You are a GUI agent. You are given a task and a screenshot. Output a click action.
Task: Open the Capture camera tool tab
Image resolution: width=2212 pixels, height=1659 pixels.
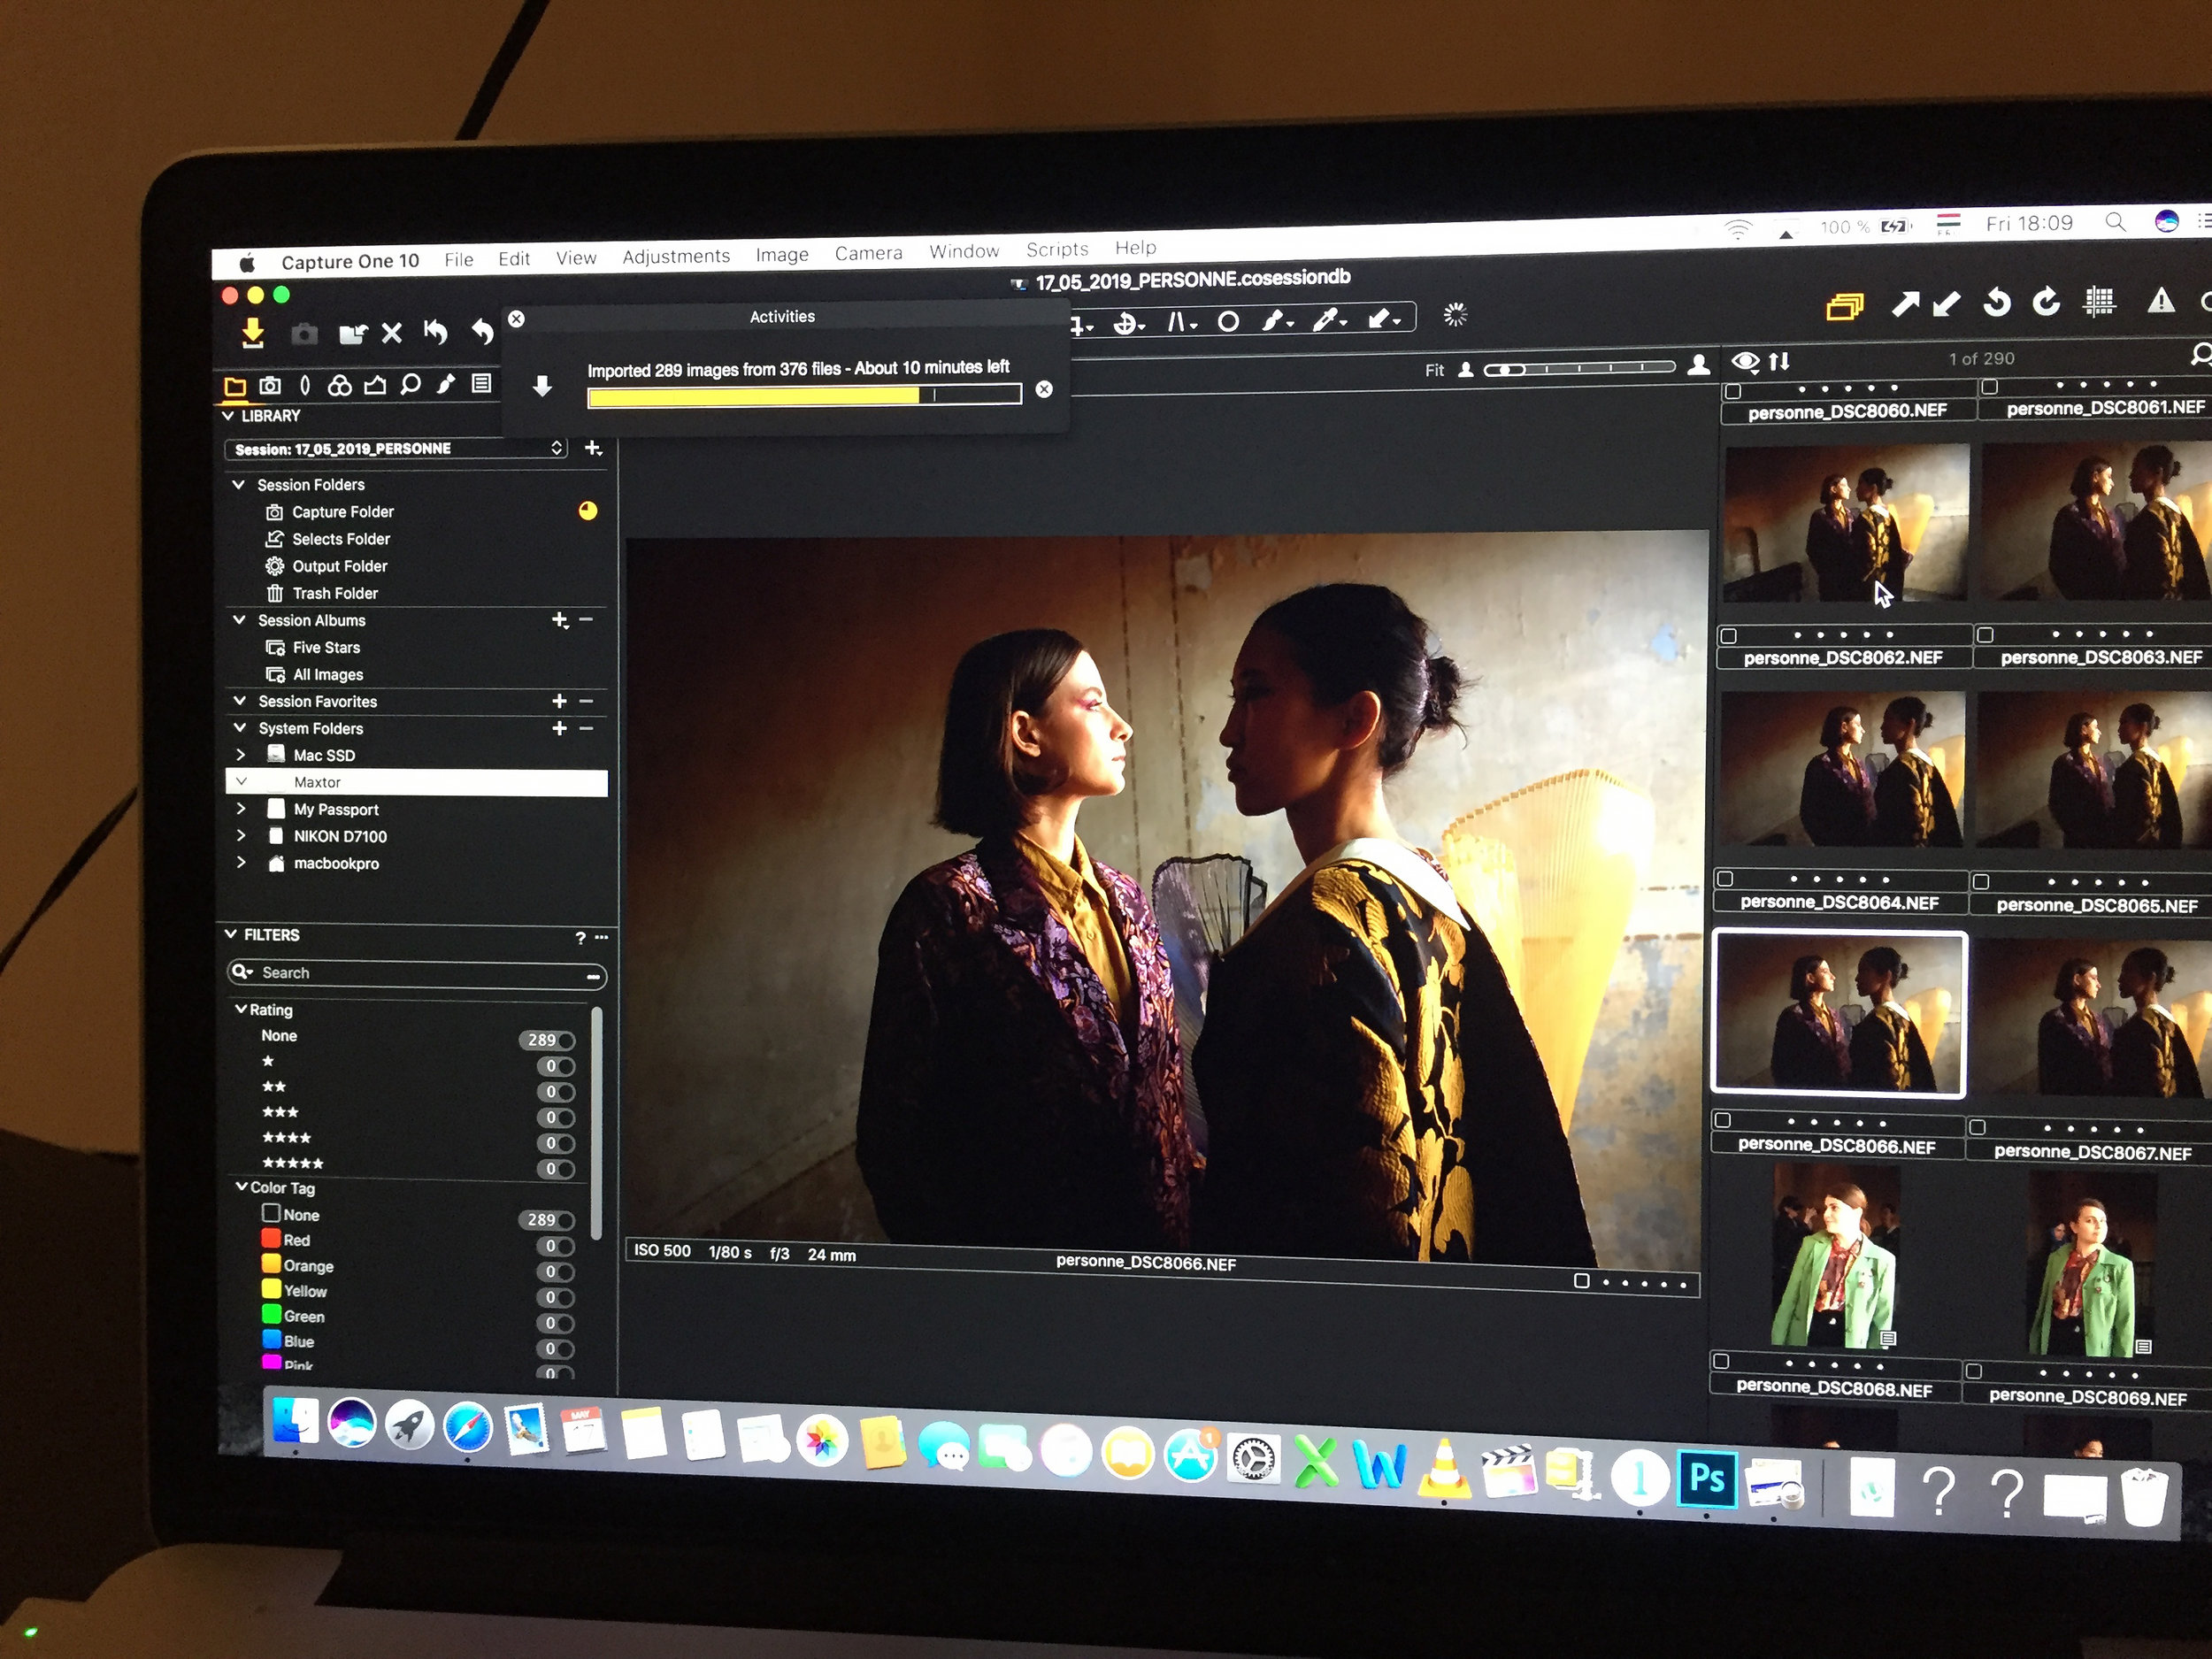click(x=270, y=386)
